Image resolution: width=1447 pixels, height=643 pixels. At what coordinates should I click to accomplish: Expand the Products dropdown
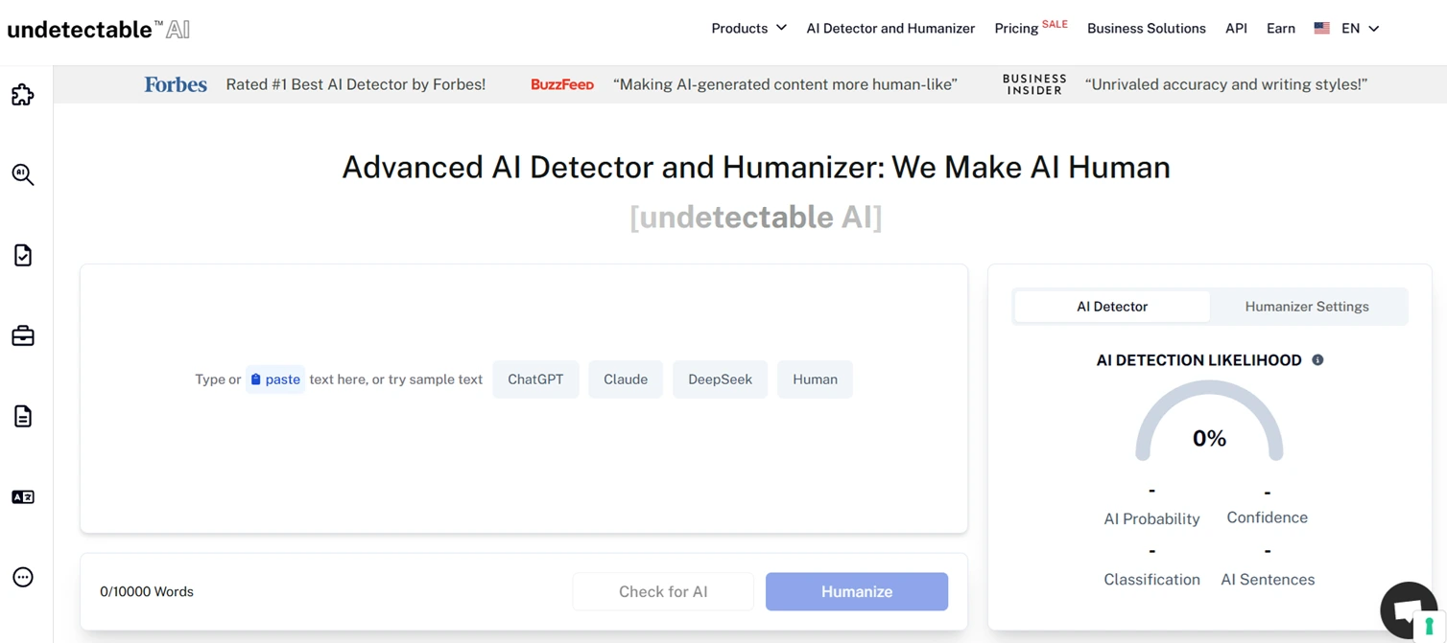[748, 28]
